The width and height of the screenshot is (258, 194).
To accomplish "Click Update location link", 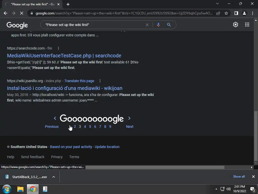I will pos(107,147).
